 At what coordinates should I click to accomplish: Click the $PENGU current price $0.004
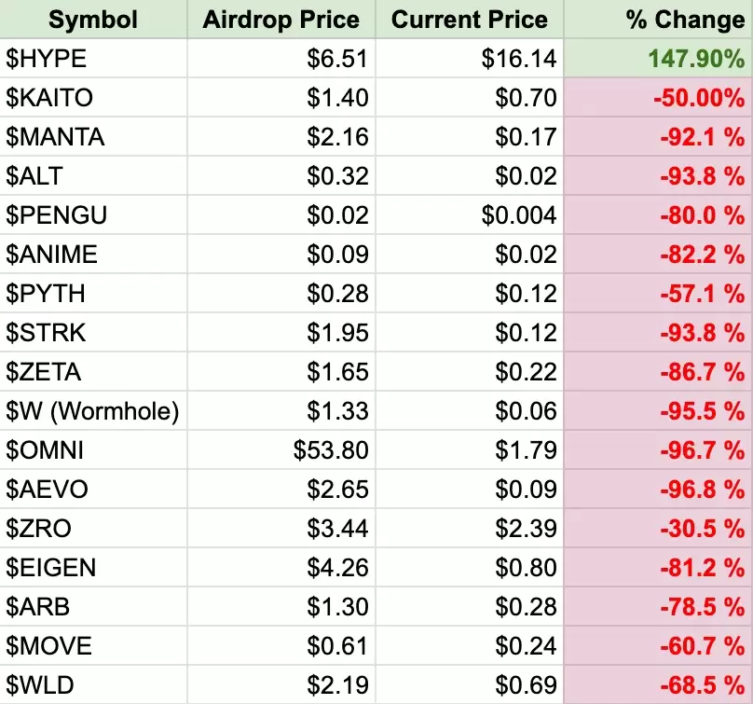pos(469,215)
